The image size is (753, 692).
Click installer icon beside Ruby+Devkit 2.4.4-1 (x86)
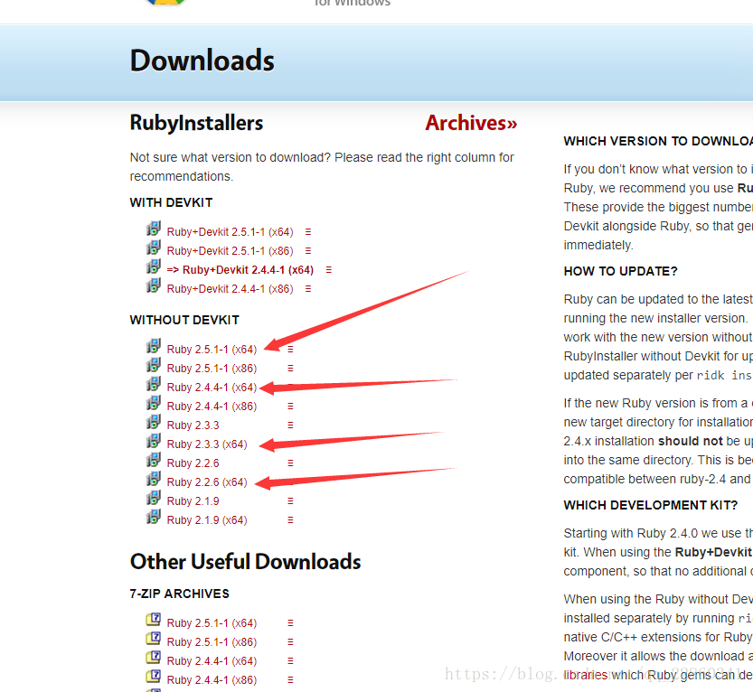click(153, 285)
